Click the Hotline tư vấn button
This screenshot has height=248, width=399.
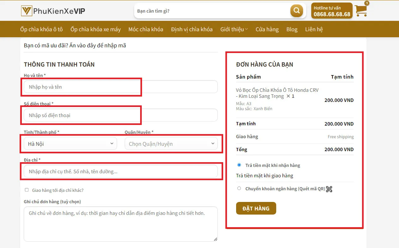point(332,11)
